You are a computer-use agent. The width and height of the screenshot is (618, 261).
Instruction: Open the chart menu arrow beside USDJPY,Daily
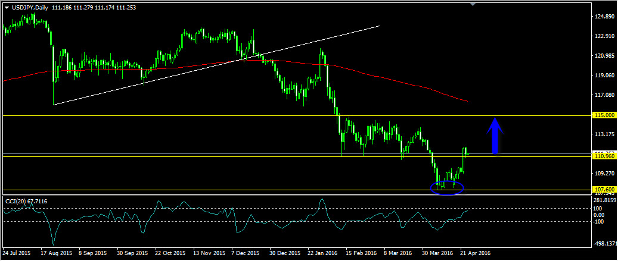(7, 7)
